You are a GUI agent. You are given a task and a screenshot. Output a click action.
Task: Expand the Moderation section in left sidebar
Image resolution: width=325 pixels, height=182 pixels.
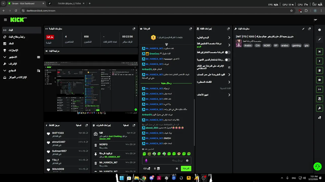tap(22, 64)
